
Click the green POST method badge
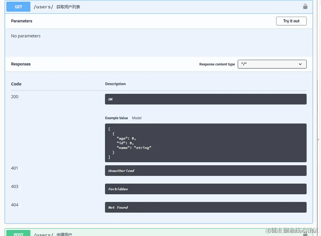(x=18, y=233)
